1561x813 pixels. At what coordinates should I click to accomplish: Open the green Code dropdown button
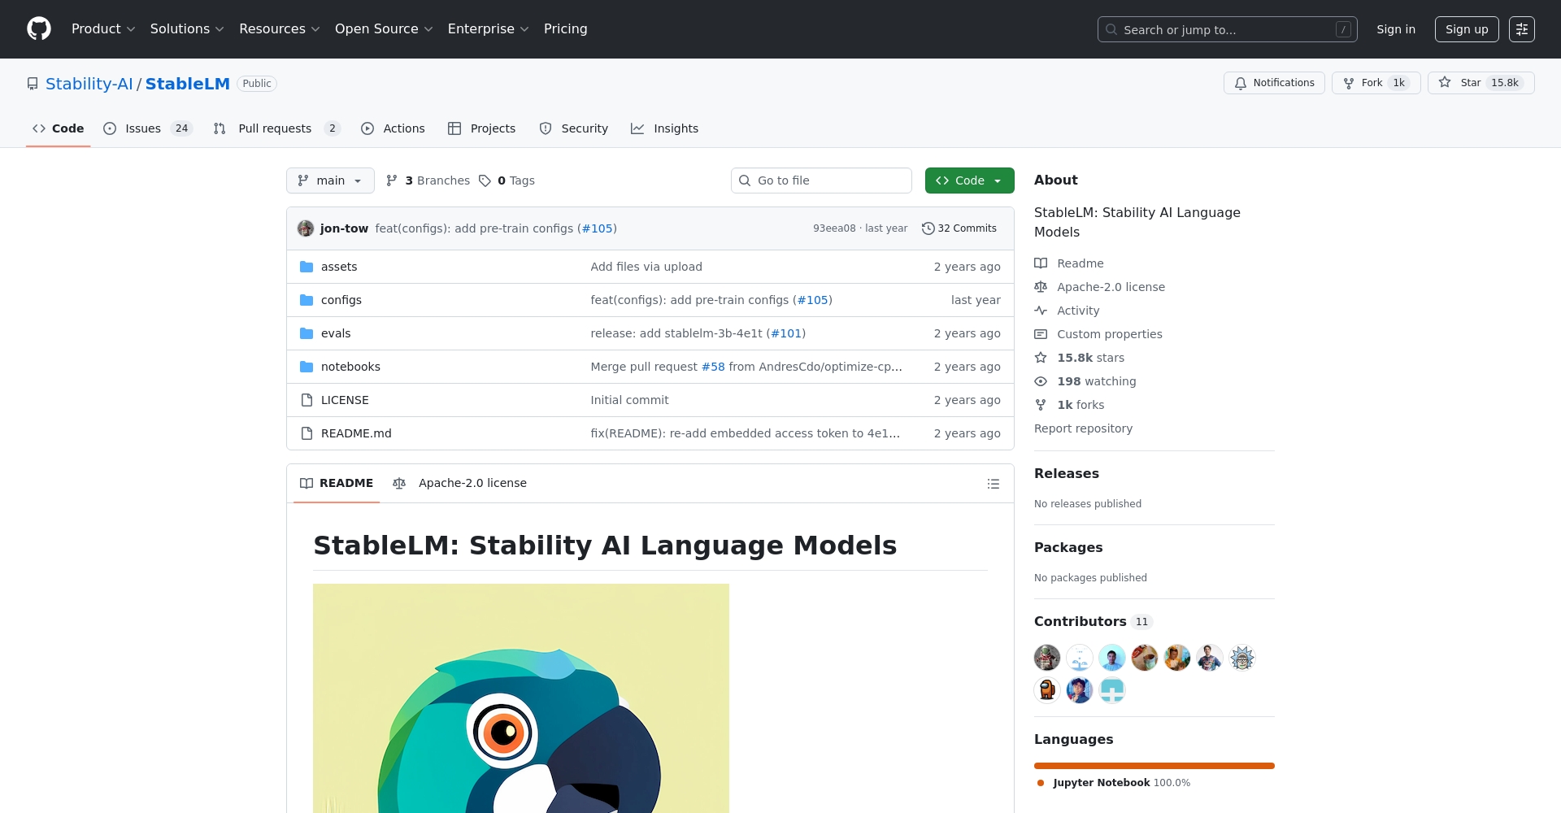click(969, 180)
